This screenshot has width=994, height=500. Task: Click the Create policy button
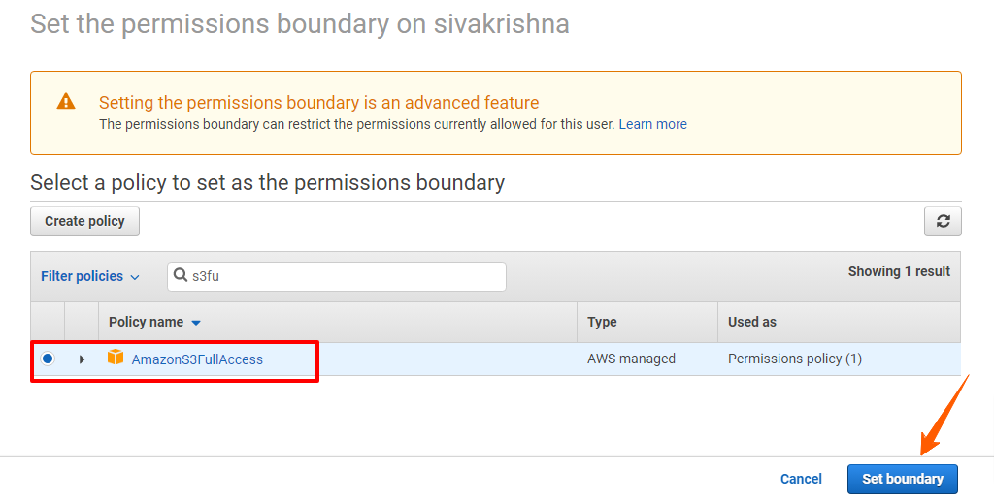(85, 222)
